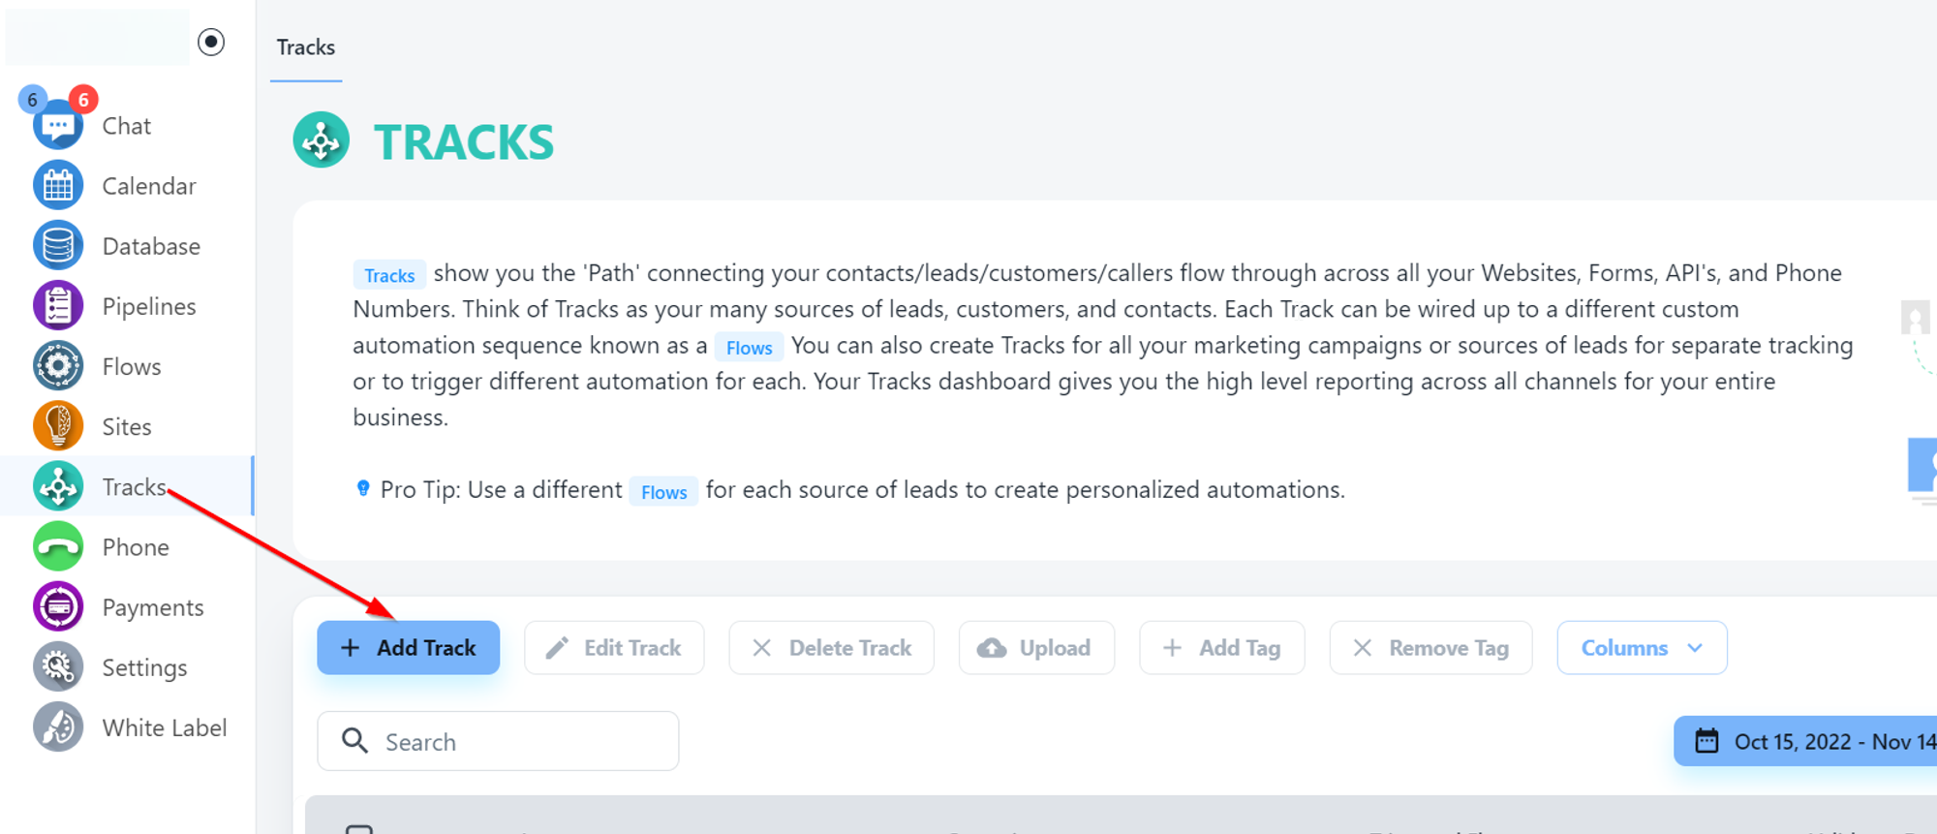The image size is (1937, 834).
Task: Open the Chat icon in sidebar
Action: point(58,126)
